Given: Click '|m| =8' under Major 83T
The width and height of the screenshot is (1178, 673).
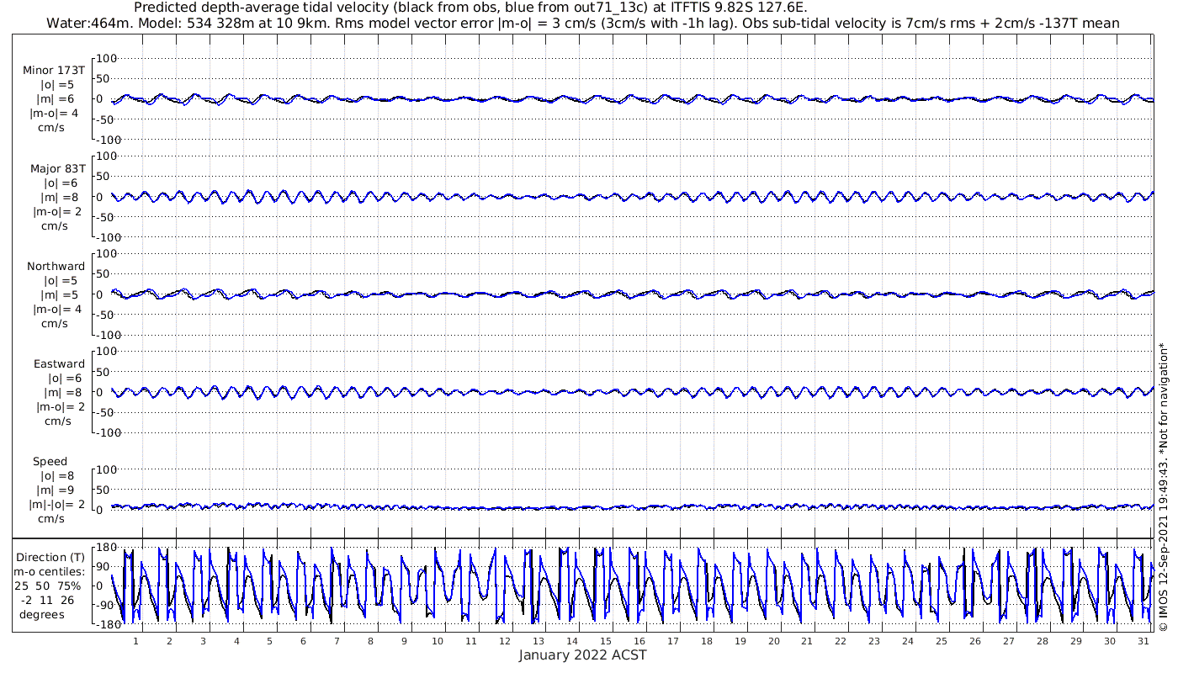Looking at the screenshot, I should pyautogui.click(x=58, y=197).
